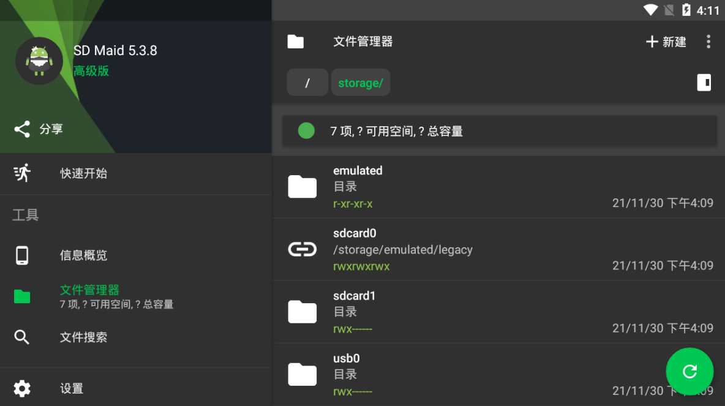Click the 高级版 label under SD Maid

pyautogui.click(x=91, y=71)
